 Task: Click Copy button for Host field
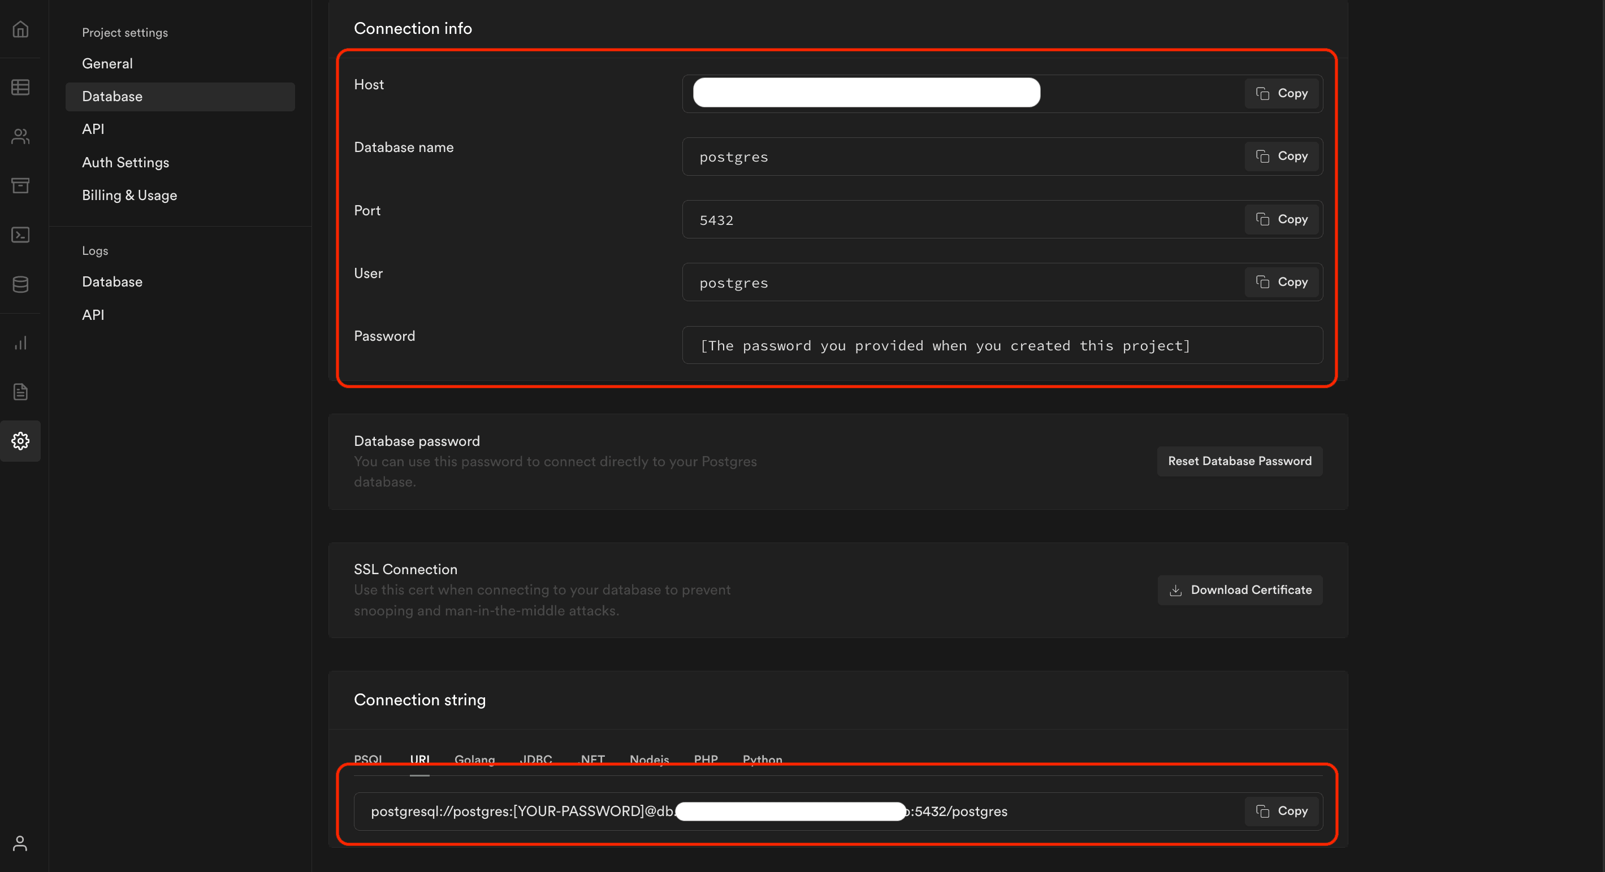1282,92
